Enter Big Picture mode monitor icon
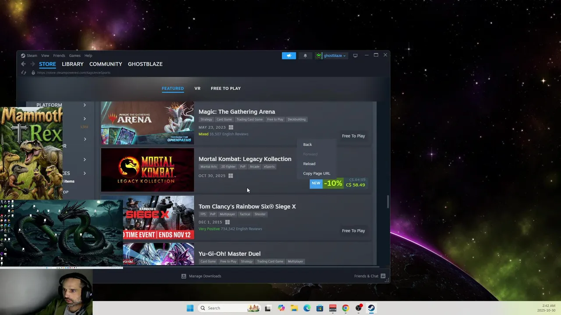The image size is (561, 315). tap(355, 56)
